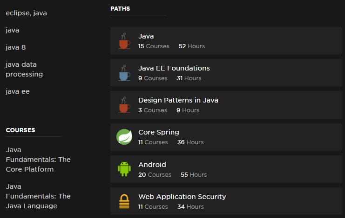This screenshot has width=345, height=218.
Task: Click the COURSES section heading
Action: click(x=20, y=130)
